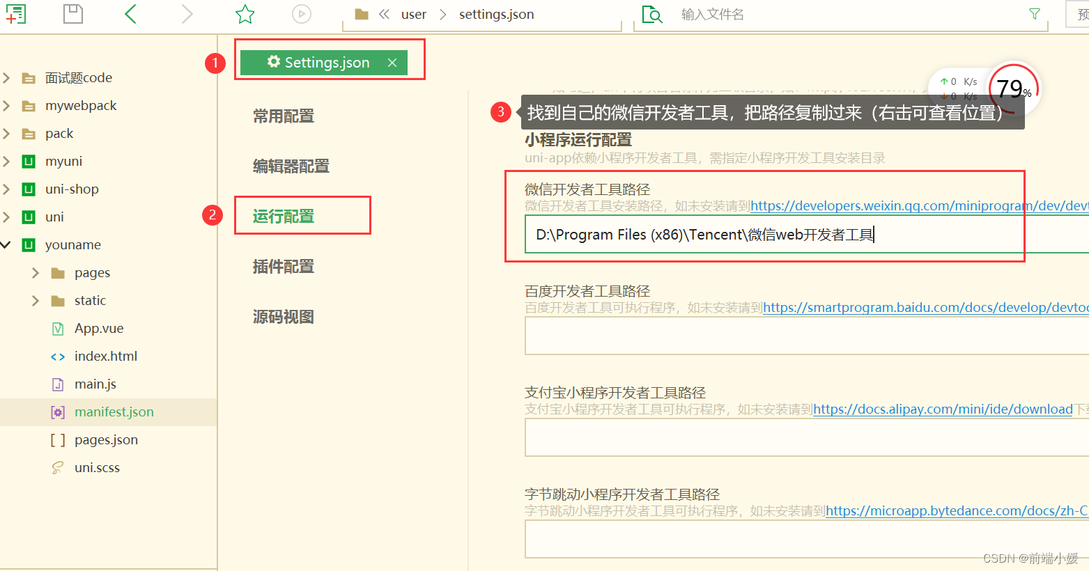Viewport: 1089px width, 571px height.
Task: Open the smartprogram.baidu.com devtools link
Action: click(925, 308)
